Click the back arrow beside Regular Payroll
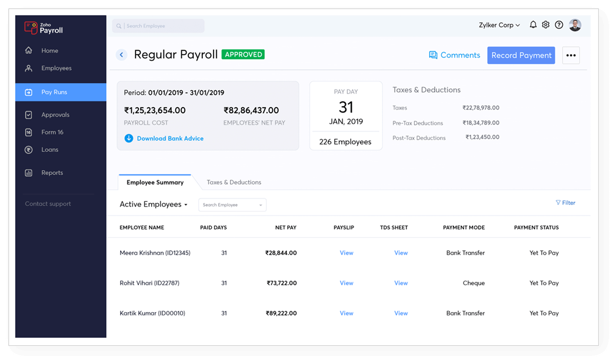Screen dimensions: 616x363 (x=122, y=55)
